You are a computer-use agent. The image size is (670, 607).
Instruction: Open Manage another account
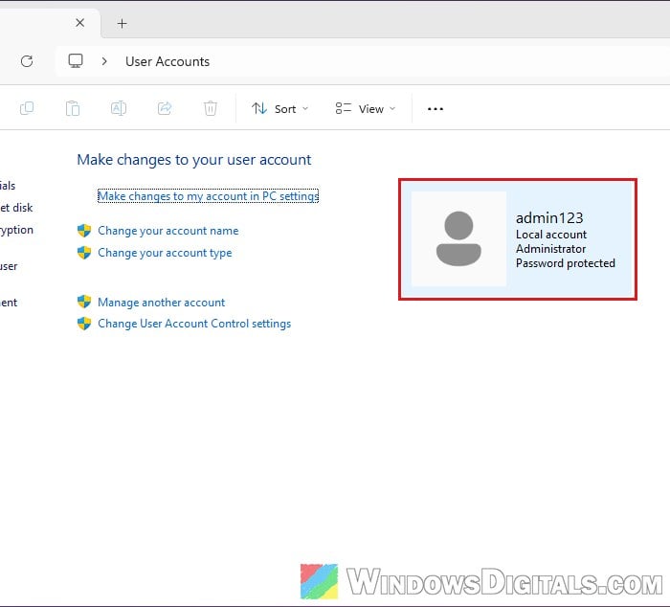point(161,303)
